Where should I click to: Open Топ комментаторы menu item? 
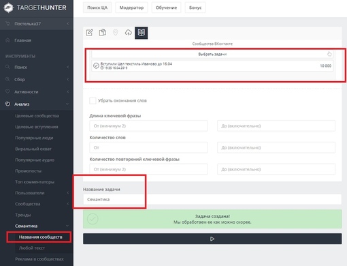coord(35,182)
